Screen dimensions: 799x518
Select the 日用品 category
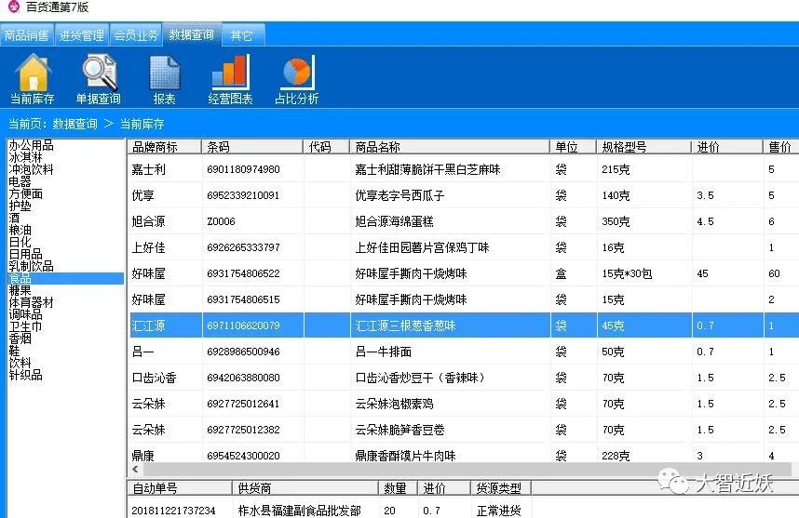point(25,254)
